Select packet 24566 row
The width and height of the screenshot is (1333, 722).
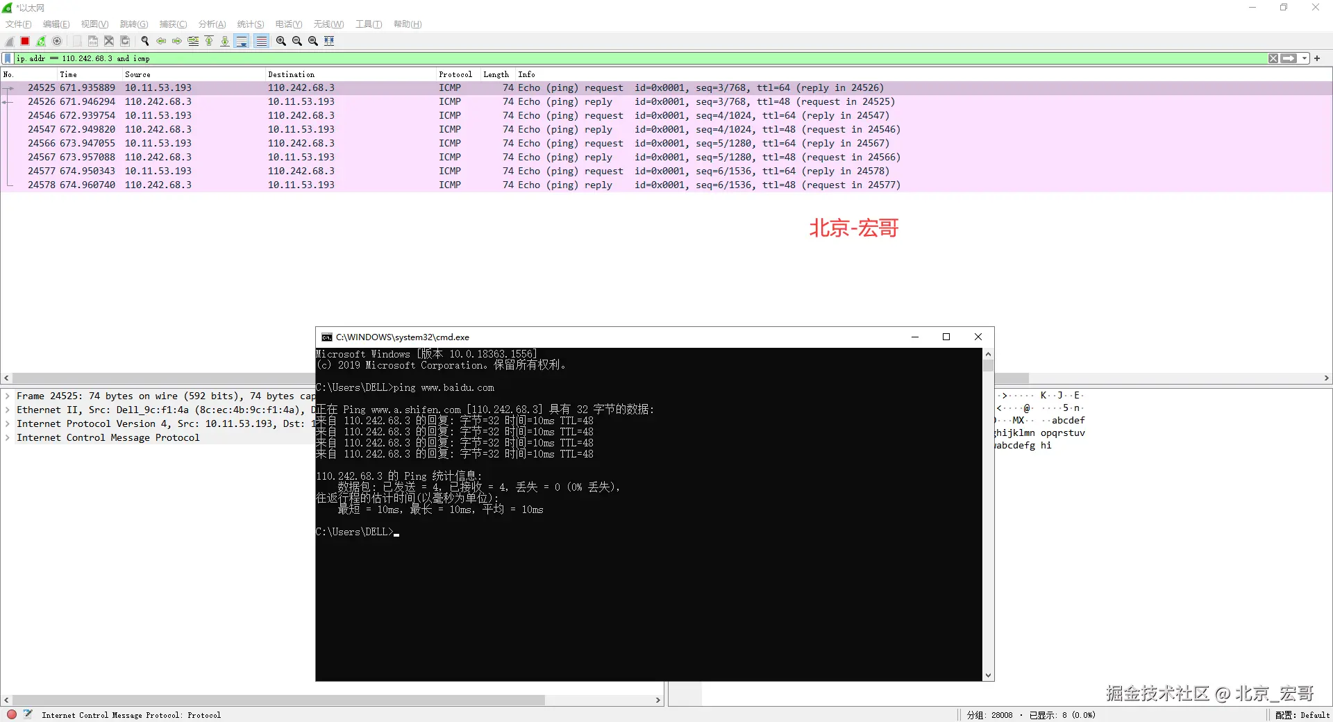666,144
